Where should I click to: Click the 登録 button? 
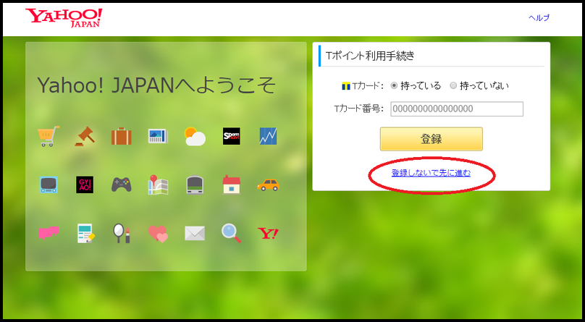pos(432,139)
